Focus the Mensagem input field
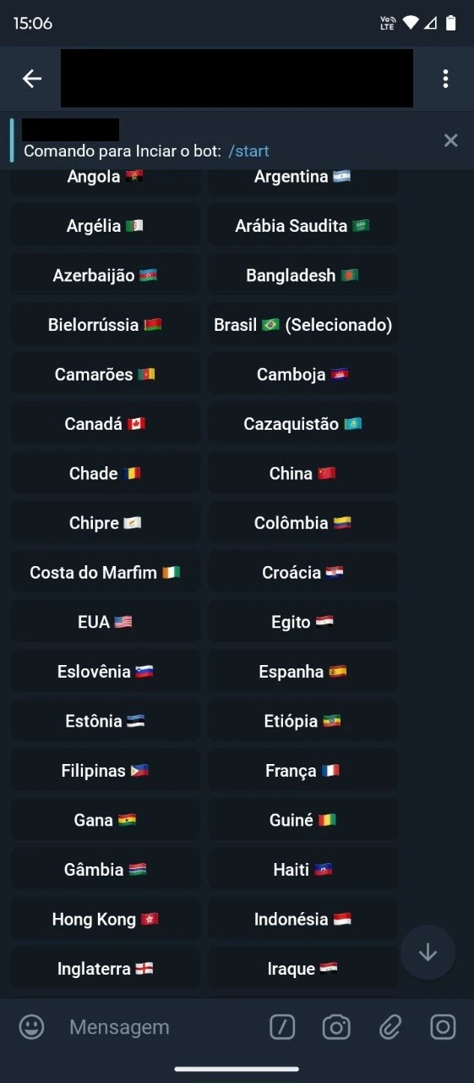This screenshot has width=474, height=1083. tap(161, 1027)
